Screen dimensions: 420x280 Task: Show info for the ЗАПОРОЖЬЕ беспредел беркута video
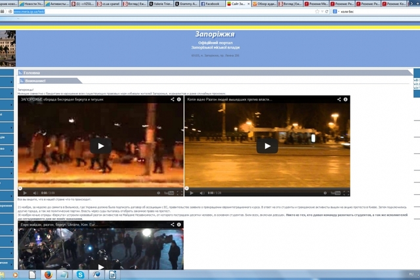point(179,99)
